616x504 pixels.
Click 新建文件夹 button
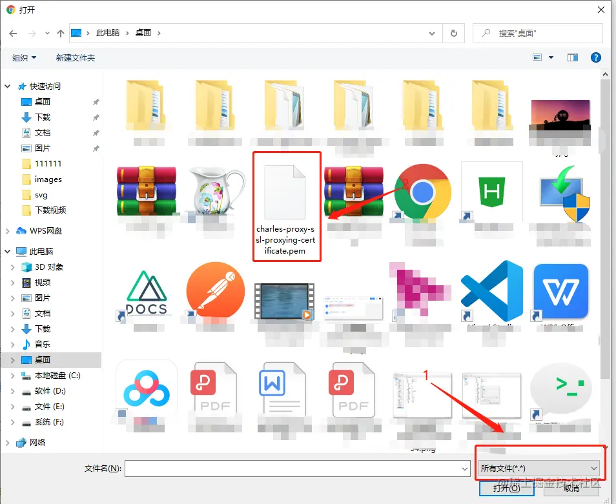click(x=76, y=58)
